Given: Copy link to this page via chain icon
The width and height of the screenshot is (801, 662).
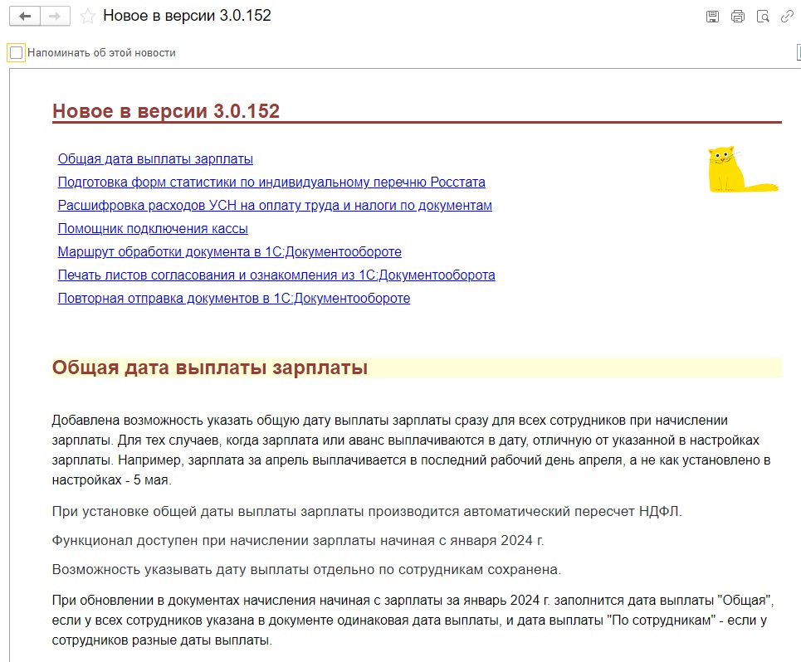Looking at the screenshot, I should pos(787,17).
